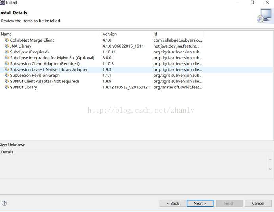Click the Eclipse icon in the title bar
Viewport: 274px width, 212px height.
2,2
